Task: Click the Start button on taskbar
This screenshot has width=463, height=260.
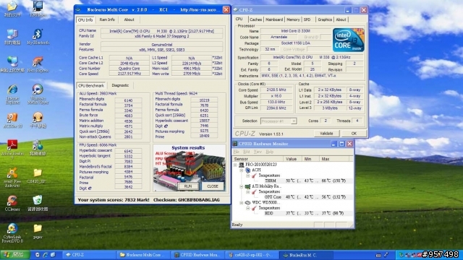Action: [14, 255]
